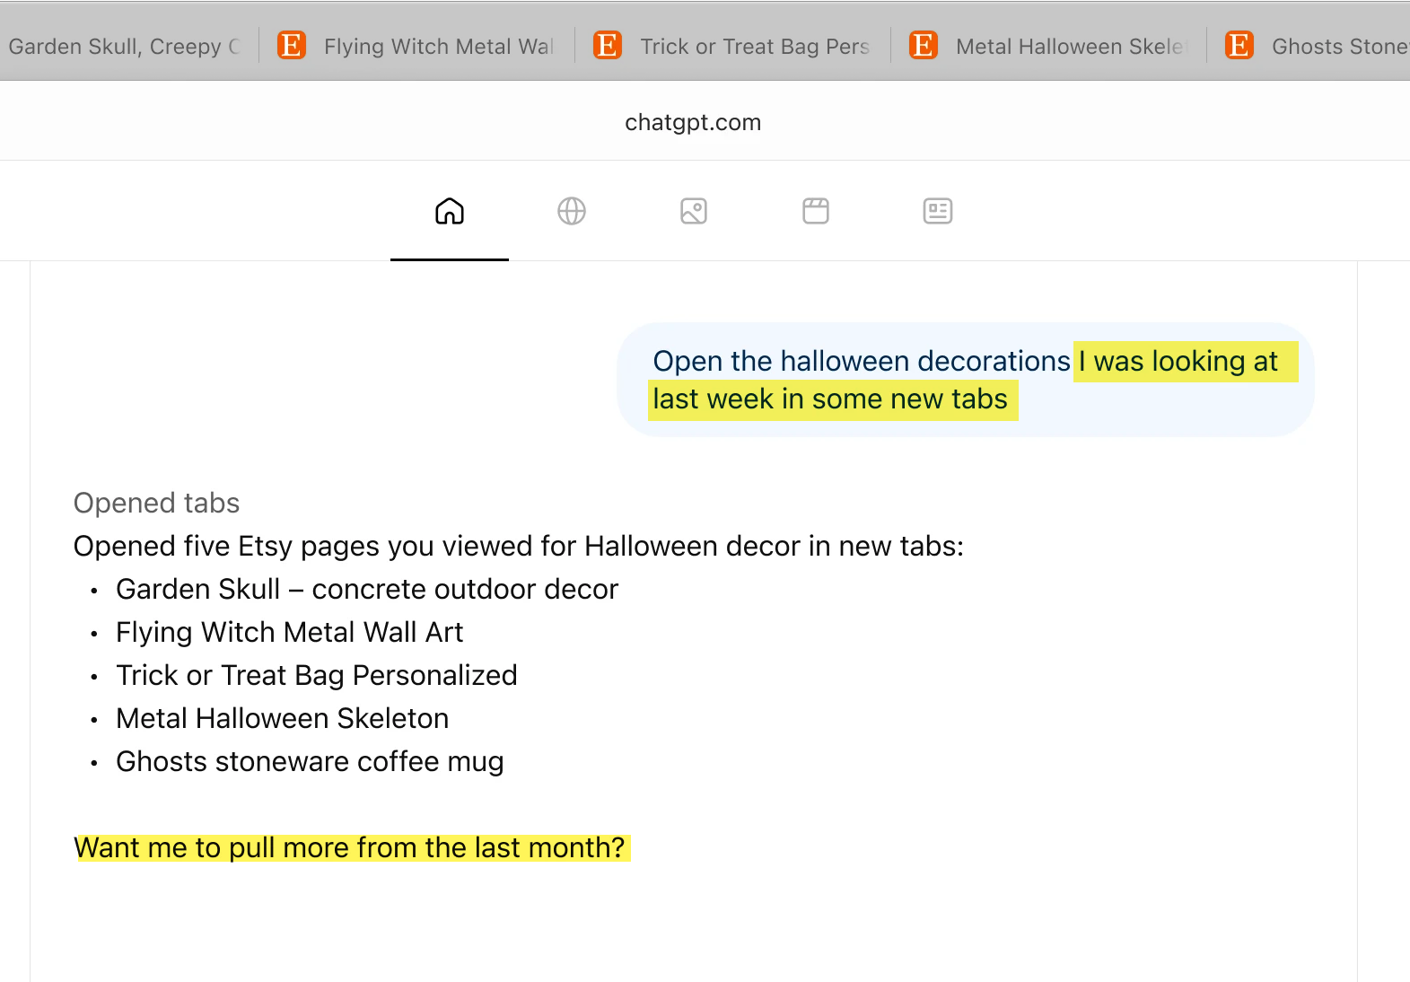Click "Want me to pull more" follow-up text
This screenshot has width=1410, height=982.
[350, 847]
